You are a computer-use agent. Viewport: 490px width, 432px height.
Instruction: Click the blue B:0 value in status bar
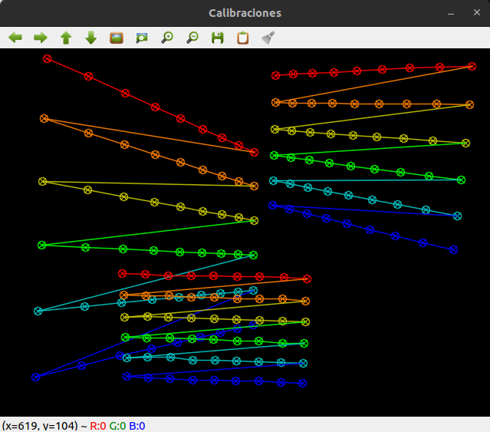137,426
